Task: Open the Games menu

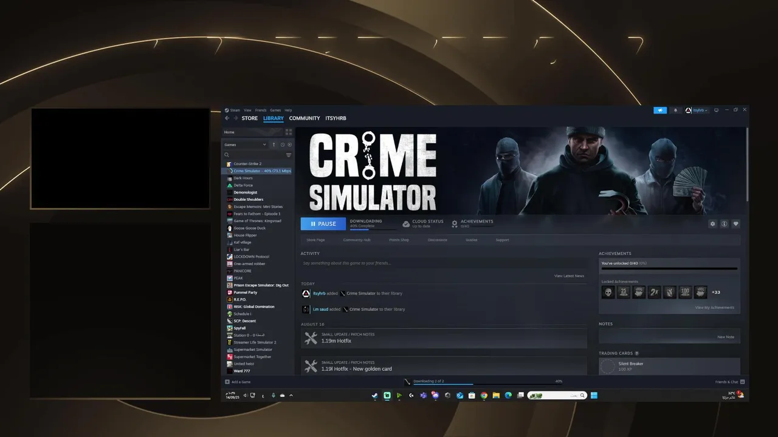Action: pos(275,110)
